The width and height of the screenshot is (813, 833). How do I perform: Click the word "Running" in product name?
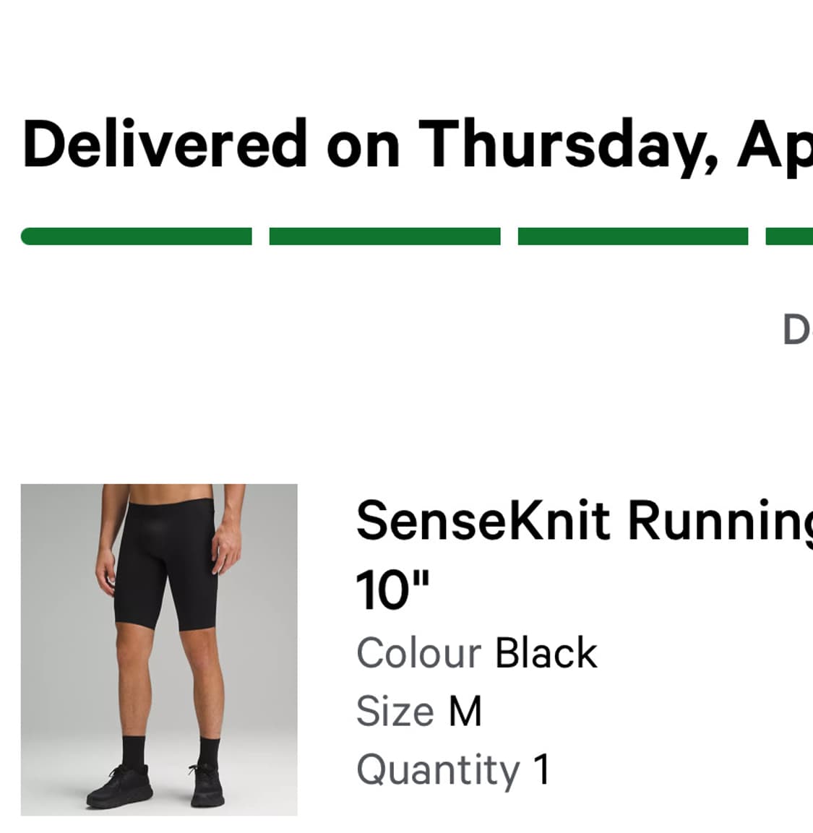point(720,523)
